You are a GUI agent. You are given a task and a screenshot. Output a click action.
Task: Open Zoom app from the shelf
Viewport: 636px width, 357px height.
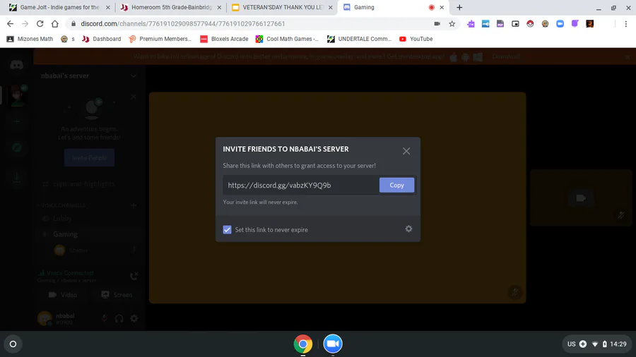(x=333, y=344)
